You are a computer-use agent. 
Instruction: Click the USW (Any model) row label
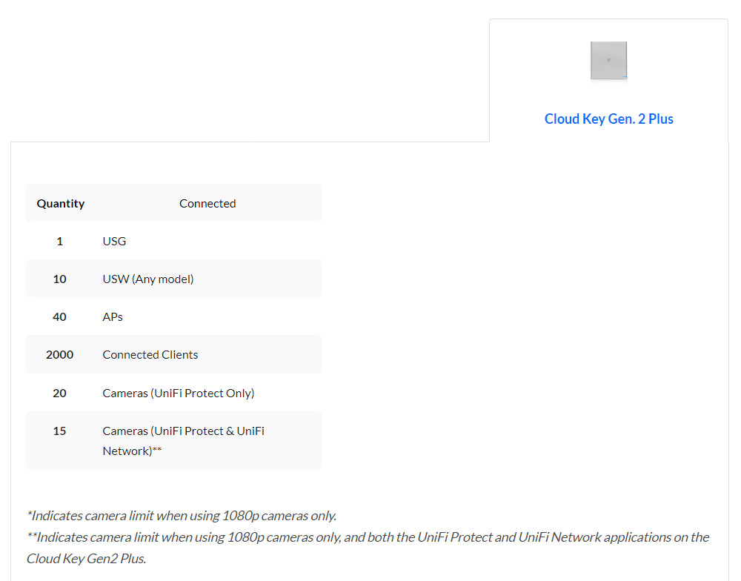pyautogui.click(x=148, y=279)
